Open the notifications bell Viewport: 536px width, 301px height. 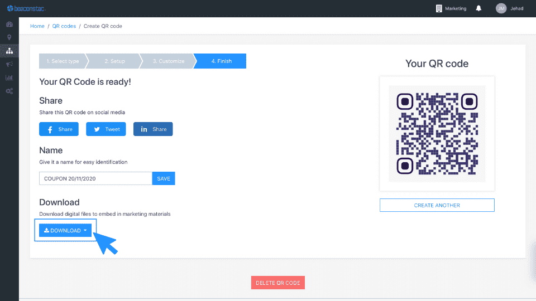478,8
